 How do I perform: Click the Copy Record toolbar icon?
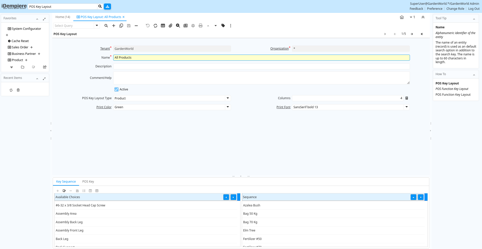pos(121,26)
